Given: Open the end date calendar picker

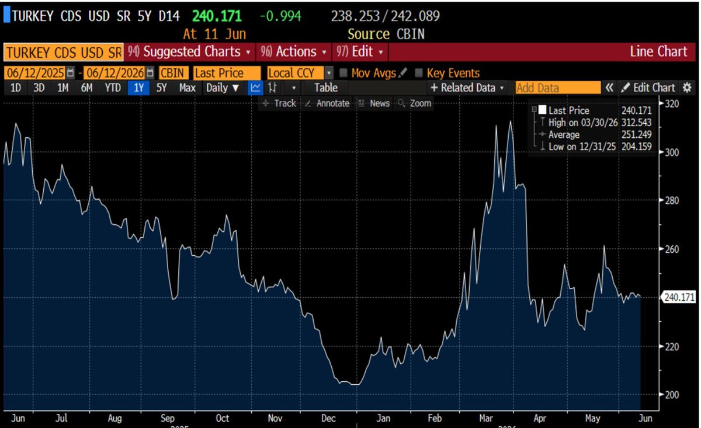Looking at the screenshot, I should (x=150, y=73).
